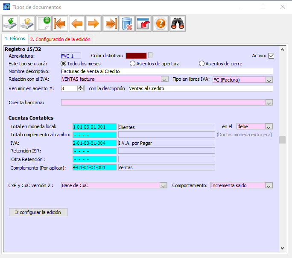Click the Abreviatura field FVC 1

(x=71, y=56)
